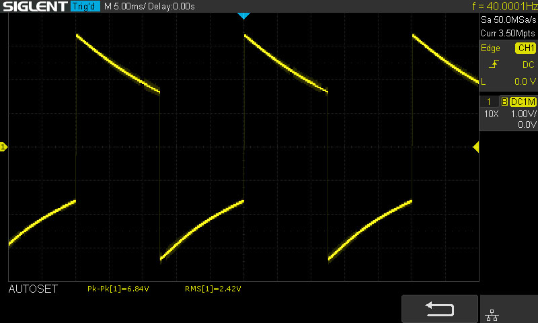This screenshot has width=538, height=323.
Task: Click the Sa 50.0MSa/s sample rate
Action: tap(508, 20)
